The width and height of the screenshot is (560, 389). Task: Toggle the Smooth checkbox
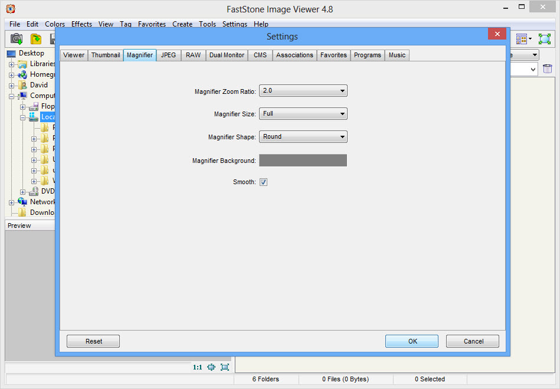(x=264, y=182)
